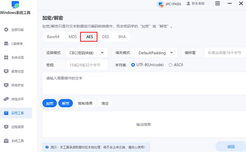The height and width of the screenshot is (152, 246).
Task: Select the MD5 tab
Action: tap(72, 37)
